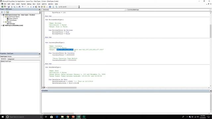Click the 'CurrencyValue = 200000000' code line
The width and height of the screenshot is (212, 119).
pyautogui.click(x=63, y=55)
